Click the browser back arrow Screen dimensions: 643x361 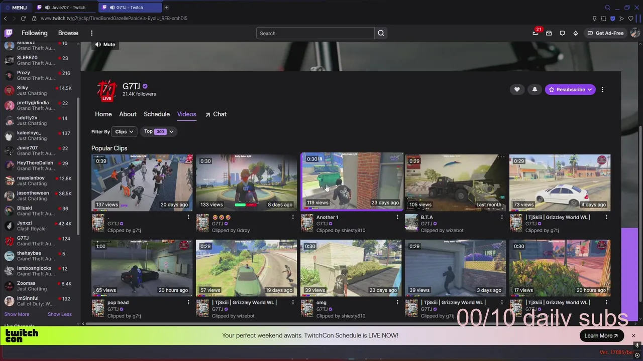click(6, 19)
